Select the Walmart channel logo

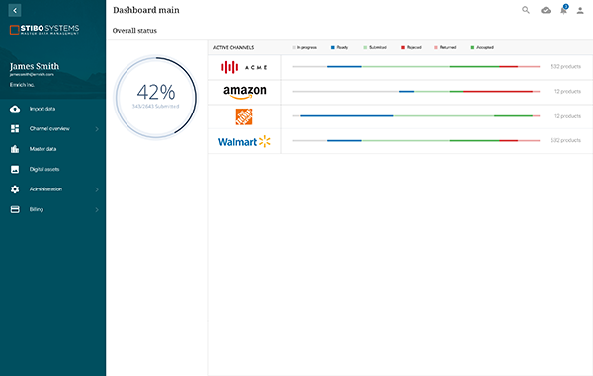click(x=244, y=141)
